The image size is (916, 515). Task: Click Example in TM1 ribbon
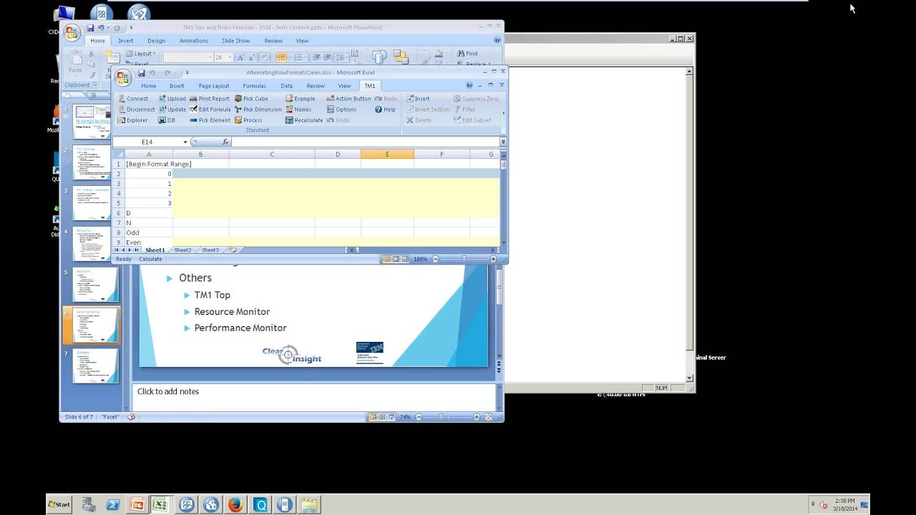pos(300,99)
